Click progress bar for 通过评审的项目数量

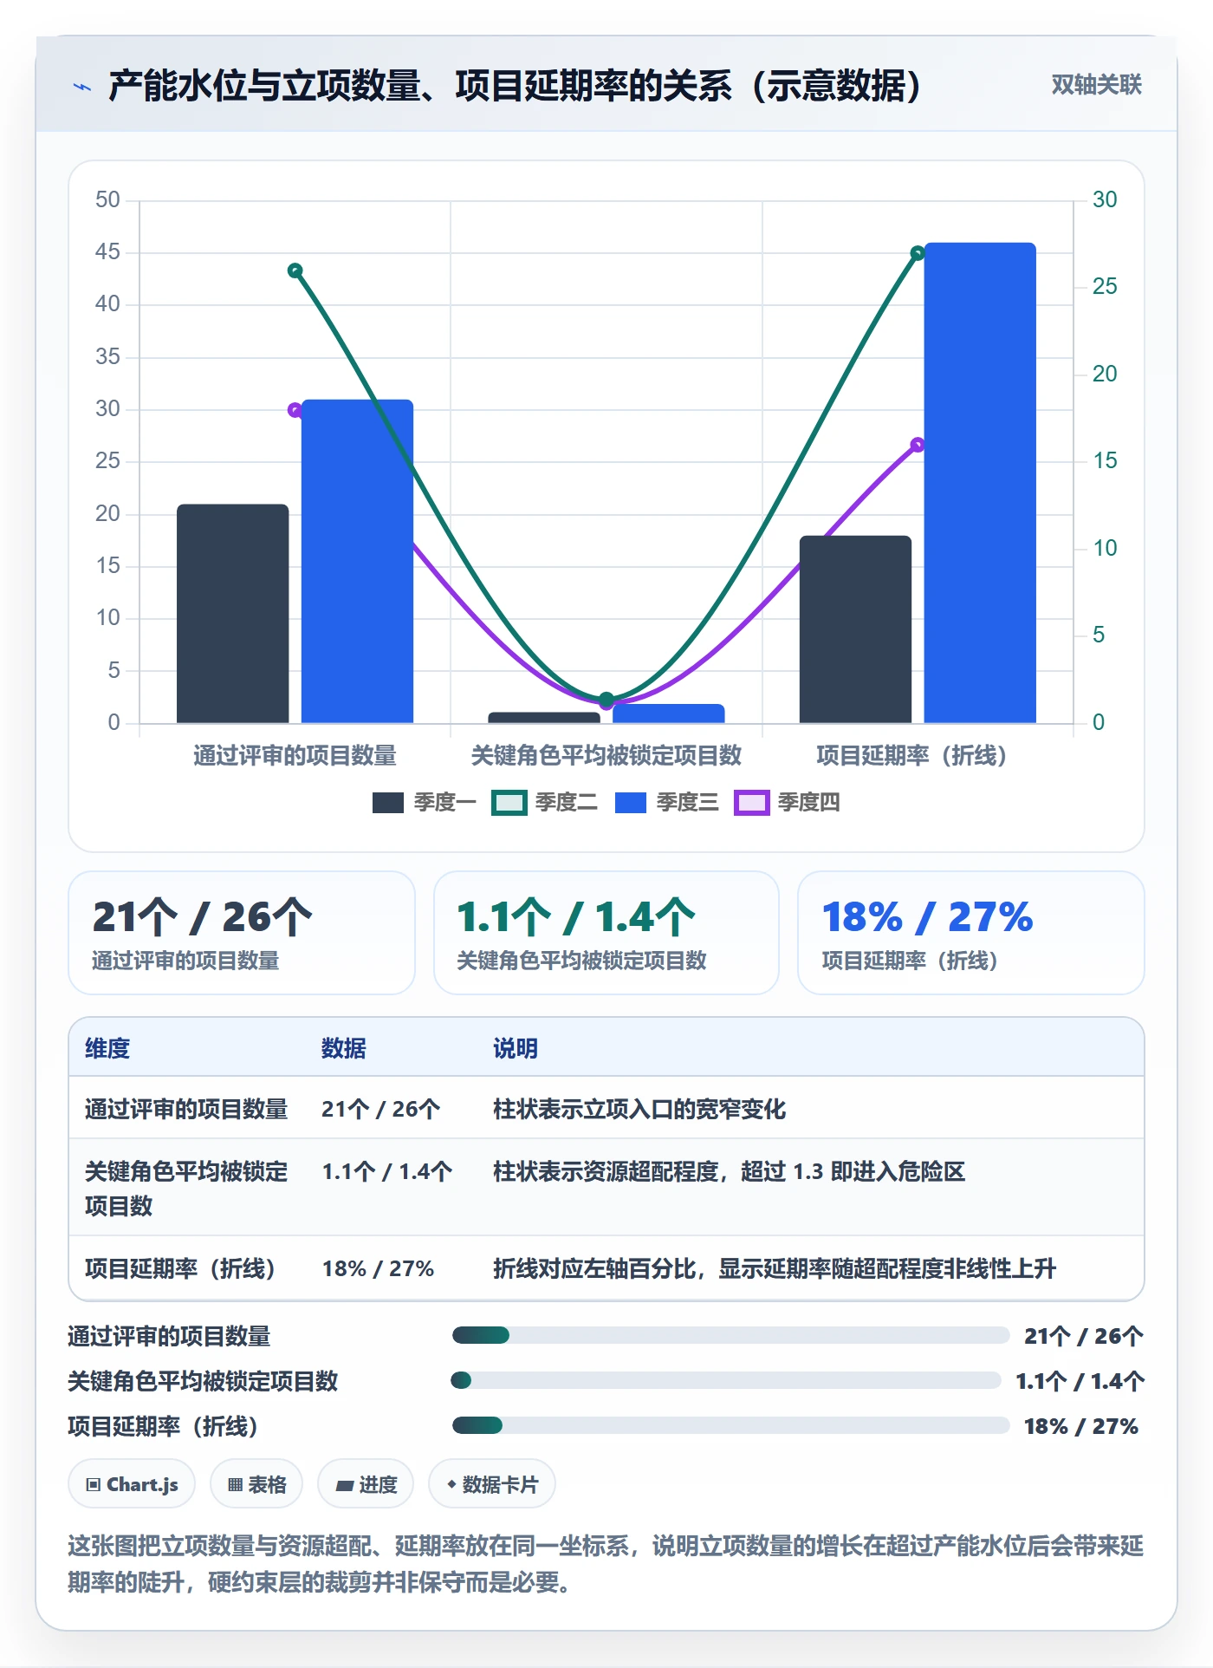[x=730, y=1335]
